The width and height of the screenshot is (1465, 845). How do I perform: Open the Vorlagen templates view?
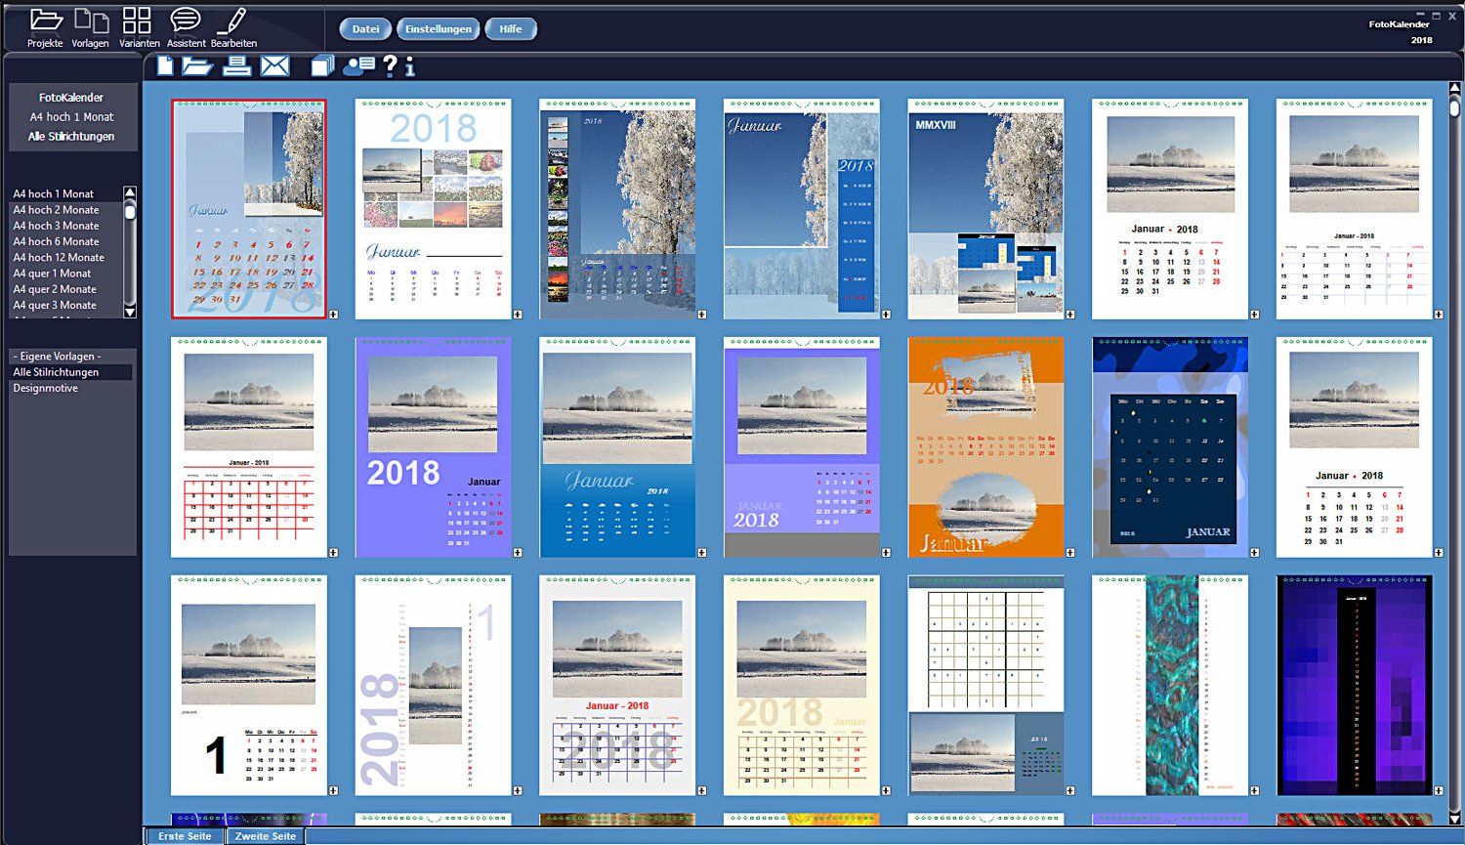tap(90, 27)
